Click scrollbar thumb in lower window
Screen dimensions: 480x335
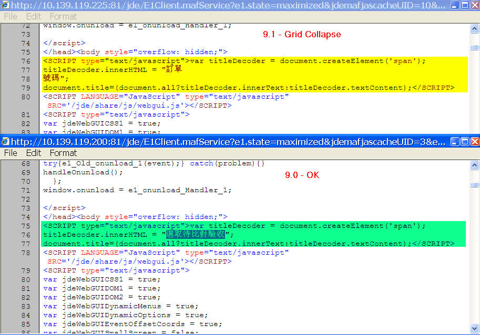(x=474, y=185)
